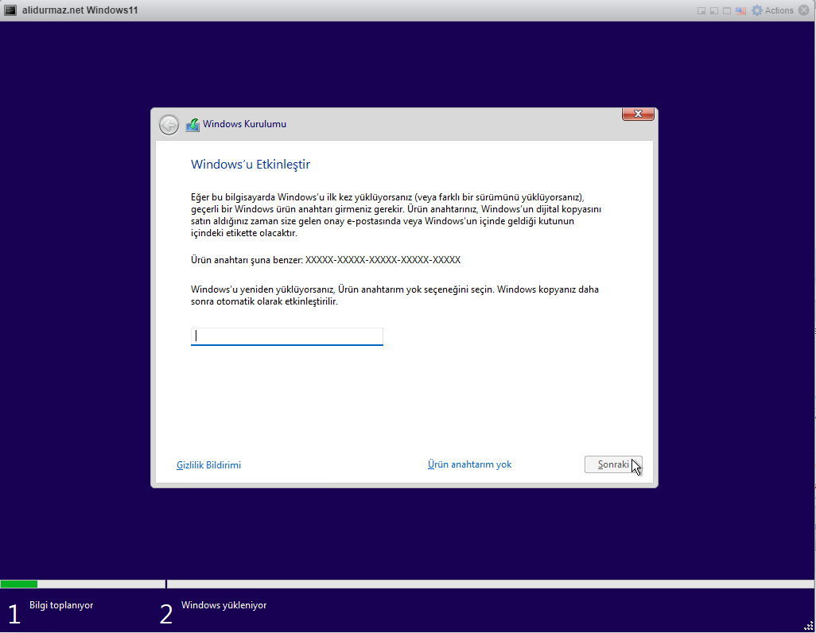Screen dimensions: 816x633
Task: Click the US flag keyboard layout icon
Action: coord(740,11)
